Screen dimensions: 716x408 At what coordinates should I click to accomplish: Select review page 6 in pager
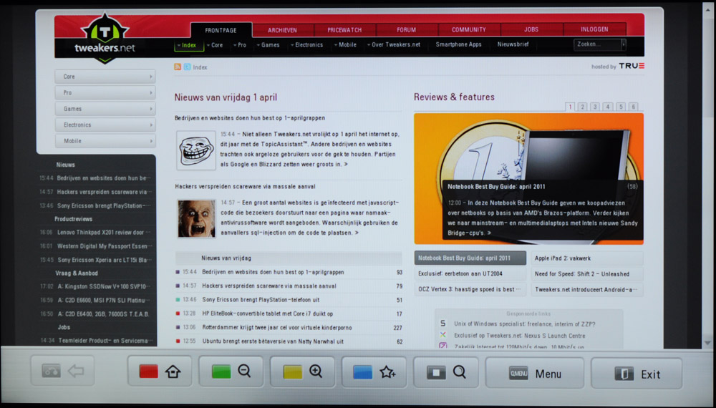634,107
